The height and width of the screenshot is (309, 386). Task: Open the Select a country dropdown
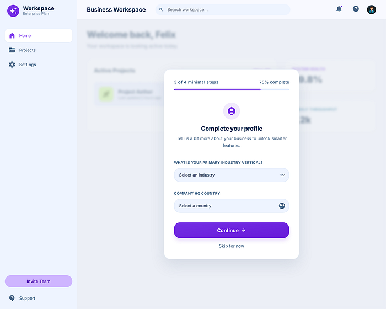tap(232, 206)
